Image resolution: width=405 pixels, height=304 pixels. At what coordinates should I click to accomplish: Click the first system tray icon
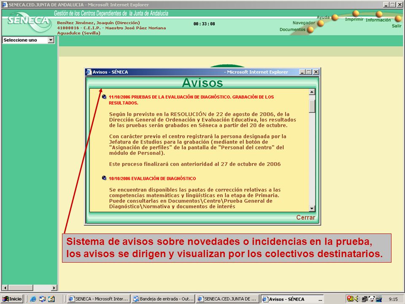pos(350,299)
